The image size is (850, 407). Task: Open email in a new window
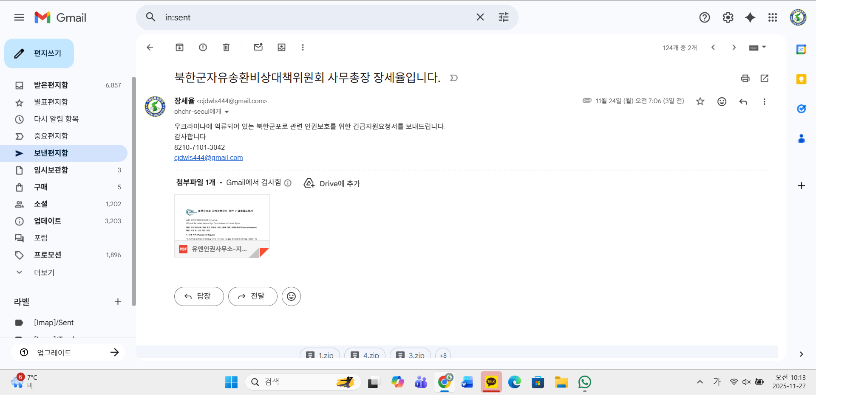coord(764,78)
